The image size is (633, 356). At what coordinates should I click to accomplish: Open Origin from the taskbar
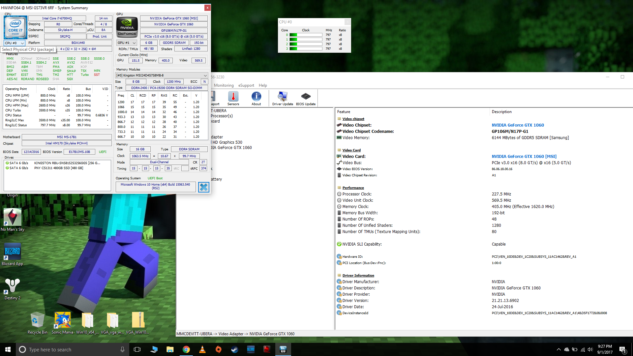(x=218, y=349)
